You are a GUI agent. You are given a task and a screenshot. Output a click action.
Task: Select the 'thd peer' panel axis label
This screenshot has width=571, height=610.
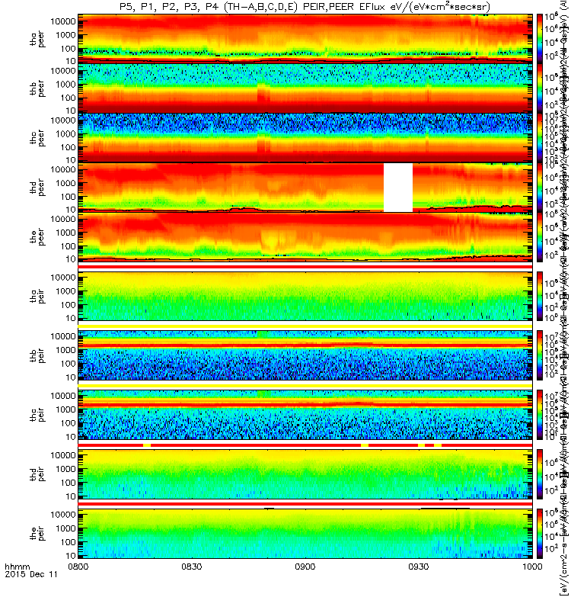(x=37, y=188)
